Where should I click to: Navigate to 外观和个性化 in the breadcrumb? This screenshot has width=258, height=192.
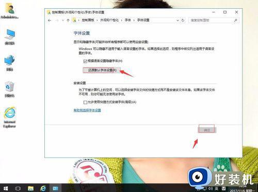pyautogui.click(x=109, y=20)
